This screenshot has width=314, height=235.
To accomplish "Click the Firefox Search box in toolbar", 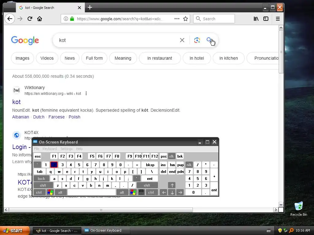I will point(214,19).
